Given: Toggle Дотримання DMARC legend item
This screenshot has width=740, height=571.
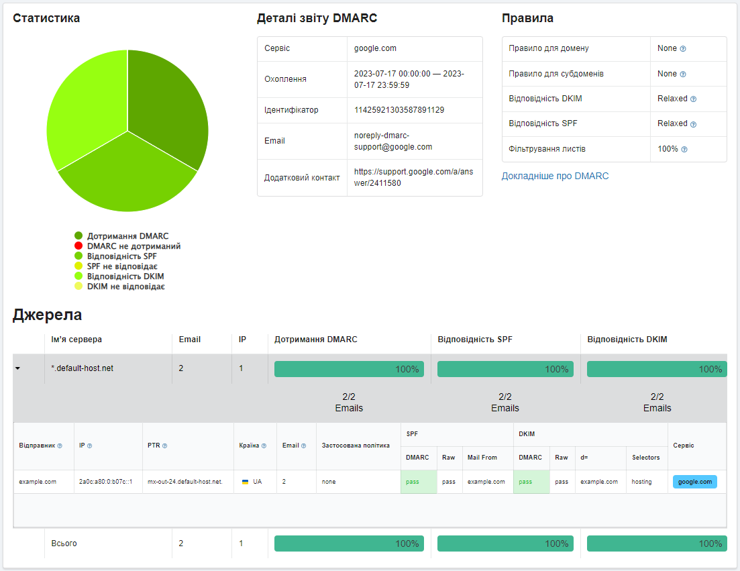Looking at the screenshot, I should point(127,236).
